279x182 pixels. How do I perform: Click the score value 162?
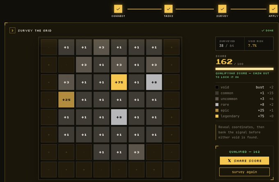point(224,62)
